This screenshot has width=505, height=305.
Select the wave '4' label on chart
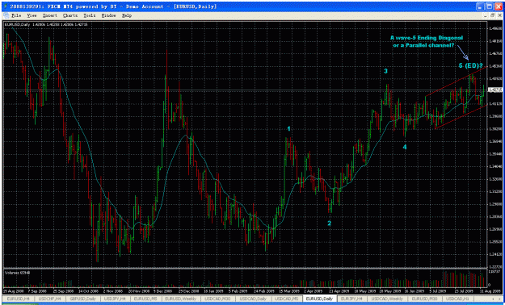coord(405,147)
